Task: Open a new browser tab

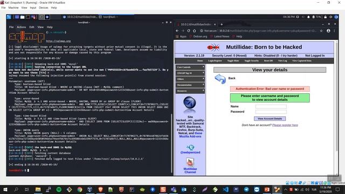Action: point(222,24)
